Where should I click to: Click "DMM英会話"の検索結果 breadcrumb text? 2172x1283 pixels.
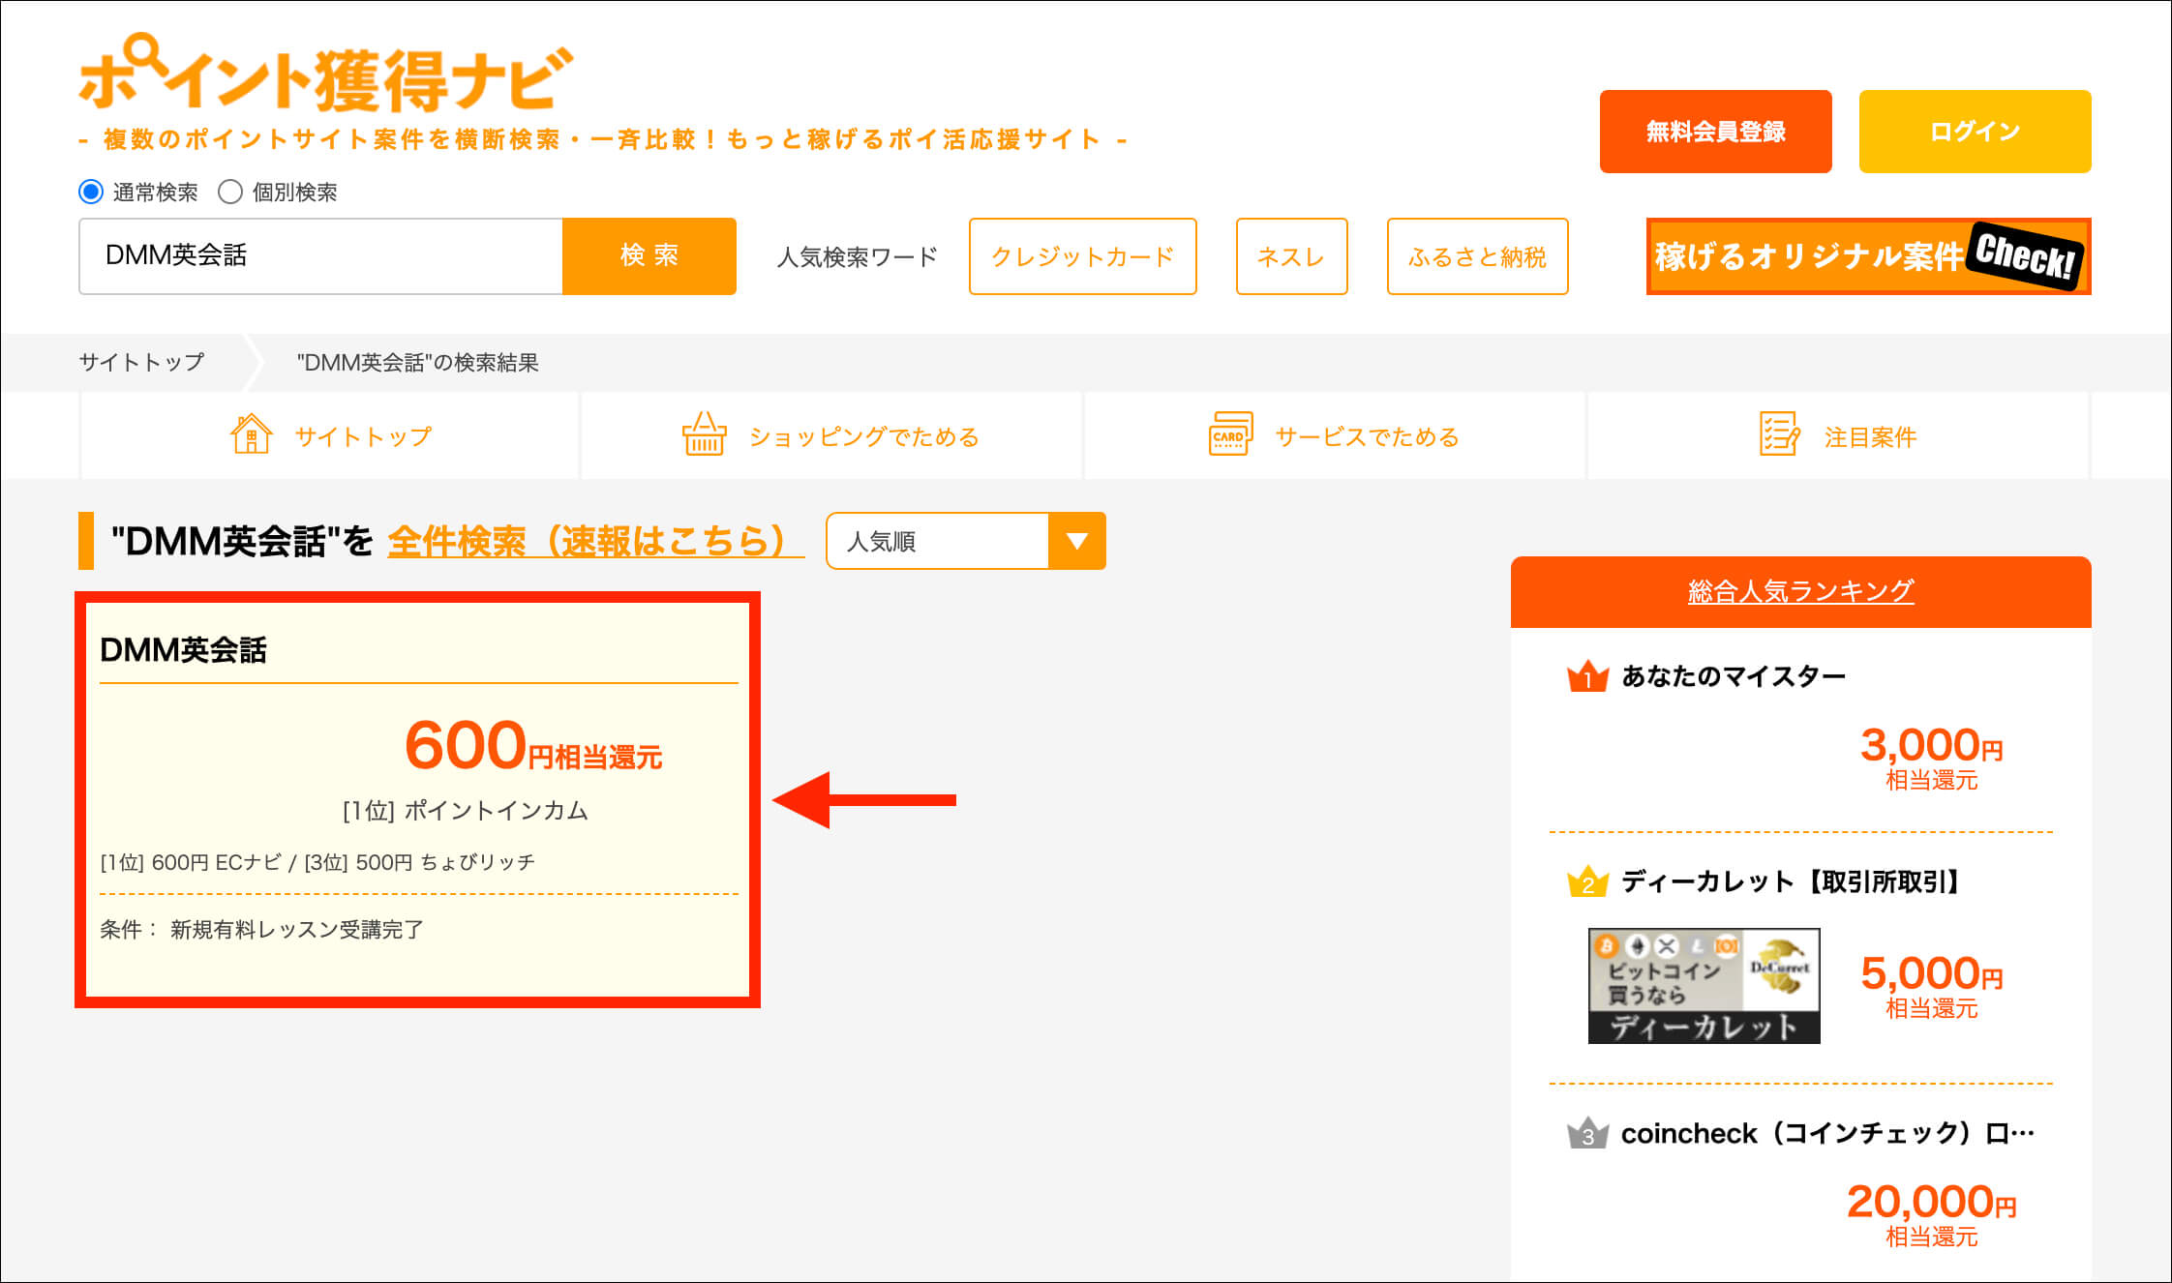pyautogui.click(x=417, y=362)
